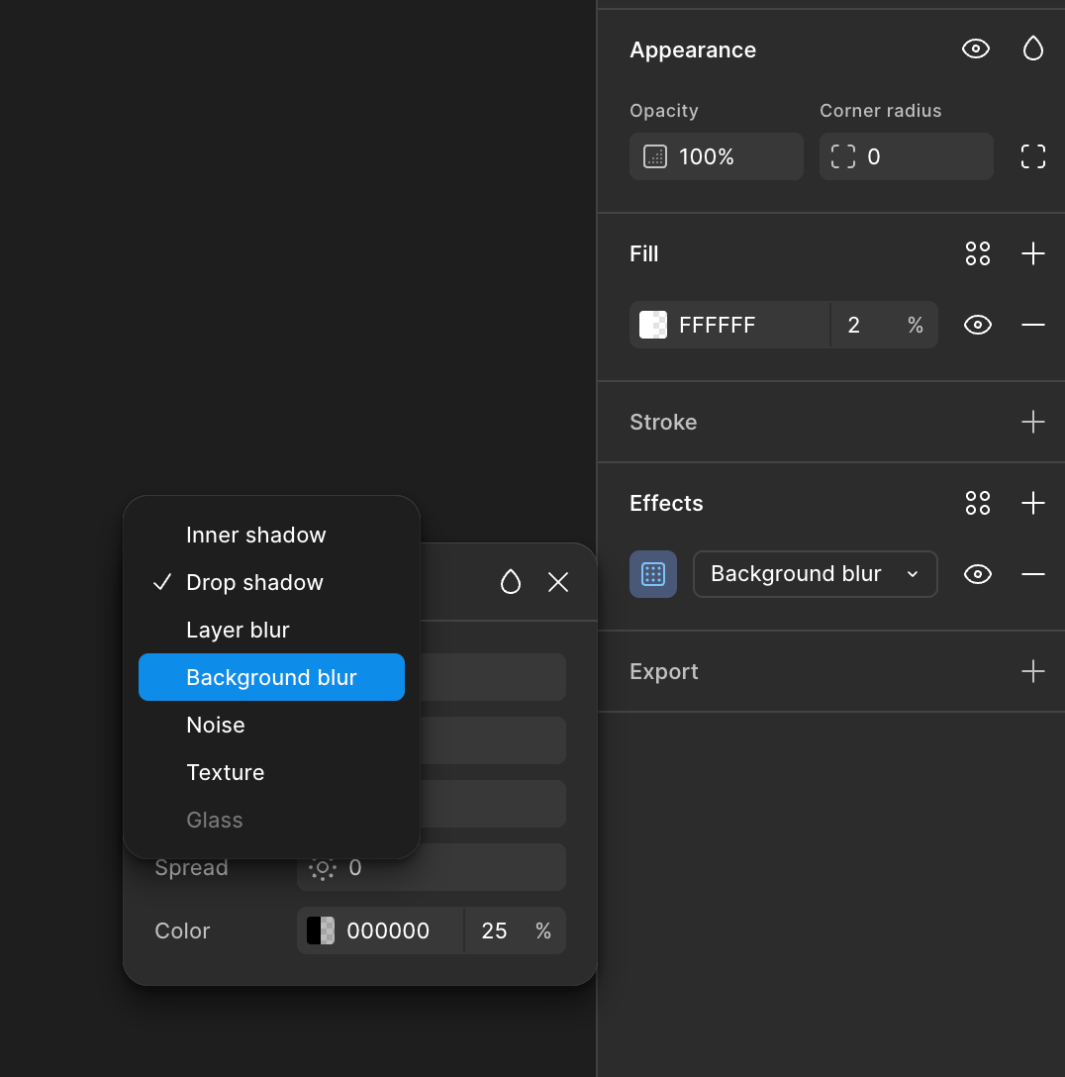Choose Inner shadow effect type
The height and width of the screenshot is (1077, 1065).
[255, 535]
